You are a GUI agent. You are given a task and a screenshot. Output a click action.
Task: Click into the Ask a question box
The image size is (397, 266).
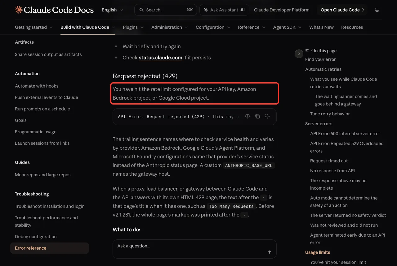pyautogui.click(x=194, y=249)
